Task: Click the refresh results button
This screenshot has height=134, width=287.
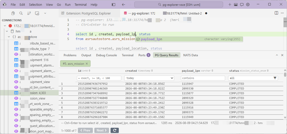Action: coord(115,130)
